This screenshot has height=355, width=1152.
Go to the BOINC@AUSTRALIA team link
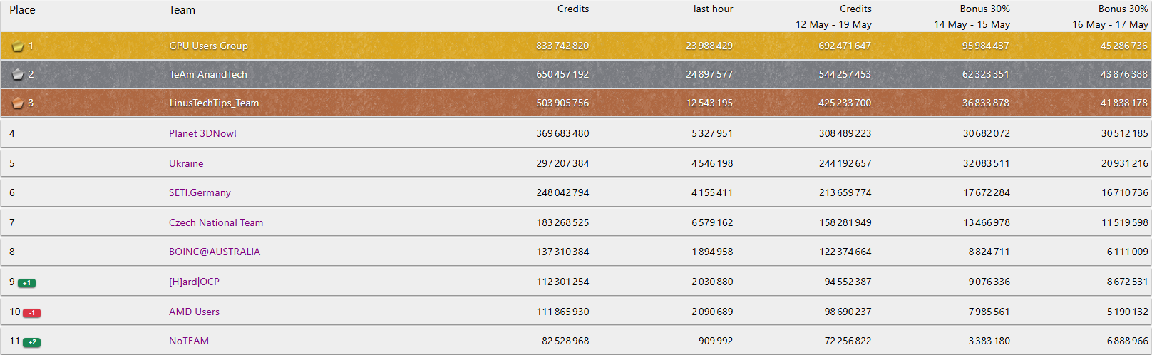215,252
